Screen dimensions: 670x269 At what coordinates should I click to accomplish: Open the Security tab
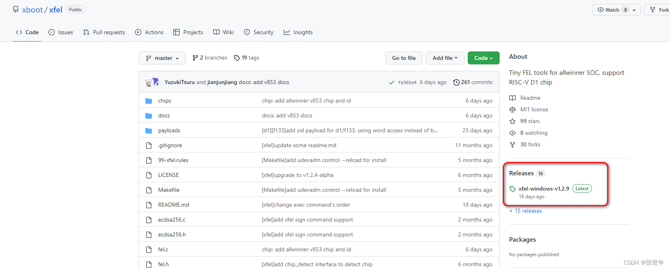[259, 32]
